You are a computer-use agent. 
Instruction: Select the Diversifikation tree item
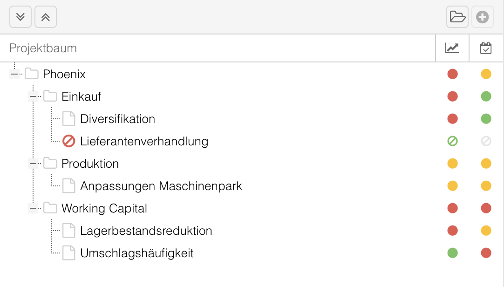point(117,119)
